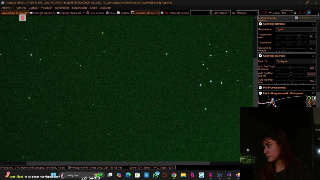320x180 pixels.
Task: Open the Nome de destino dropdown
Action: tap(200, 13)
